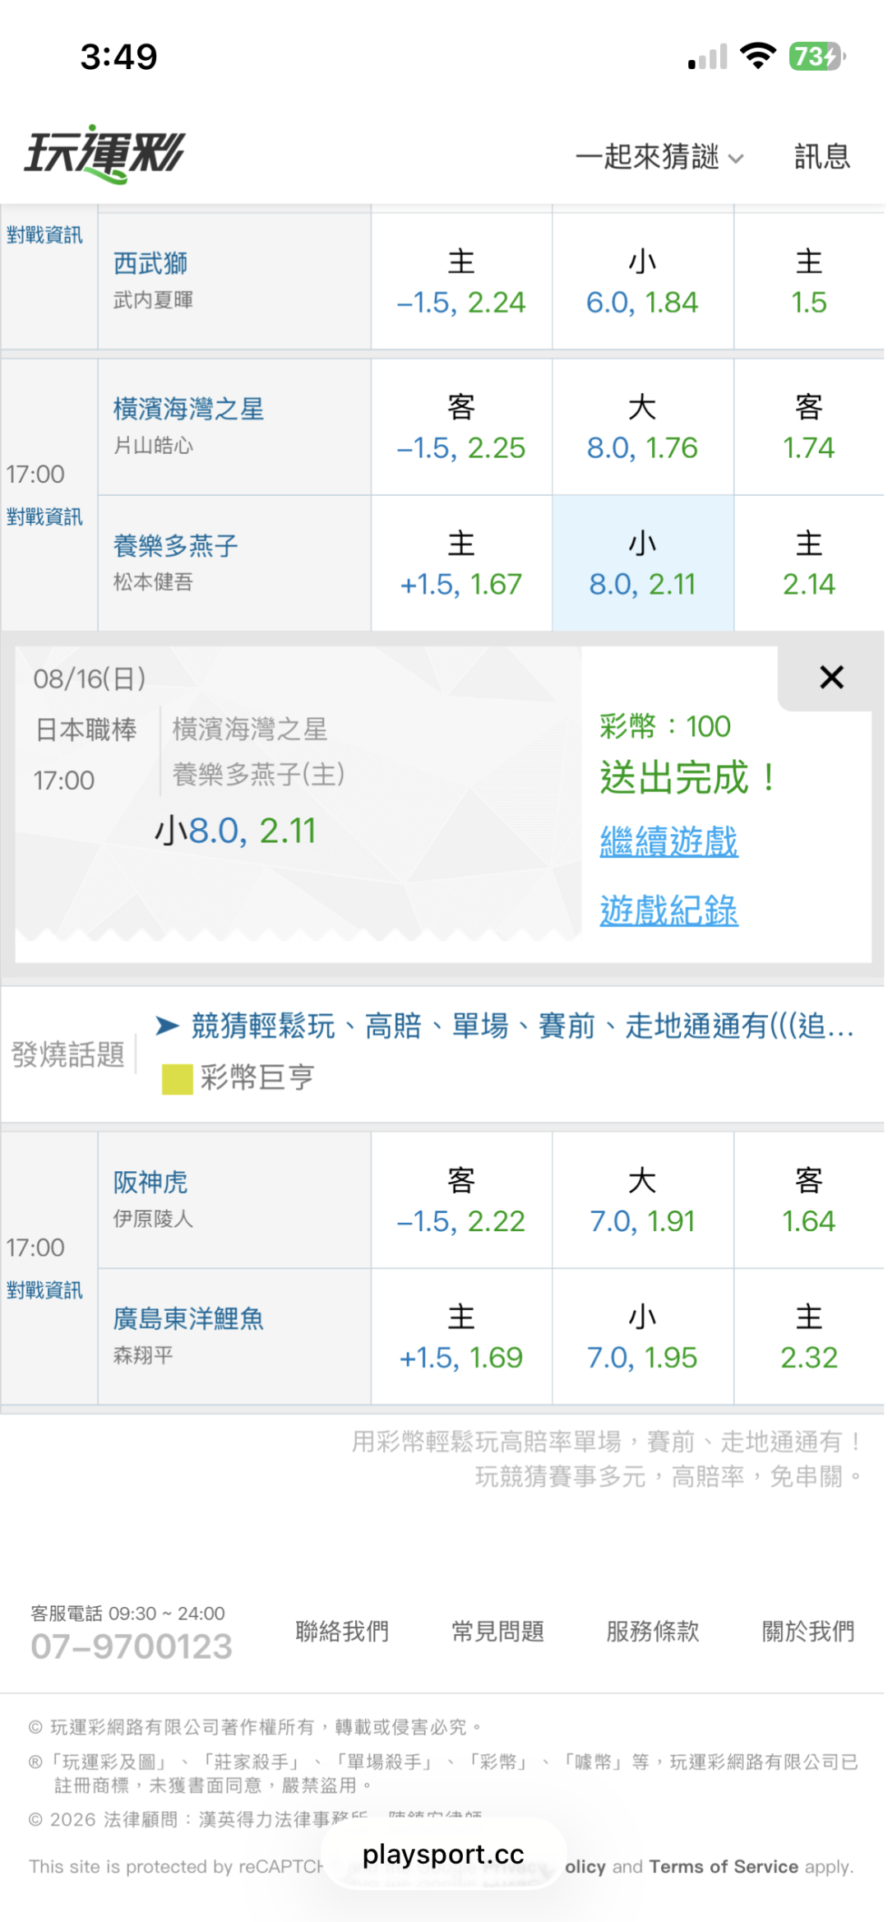Tap the playsport.cc address pill
The image size is (888, 1922).
click(444, 1854)
